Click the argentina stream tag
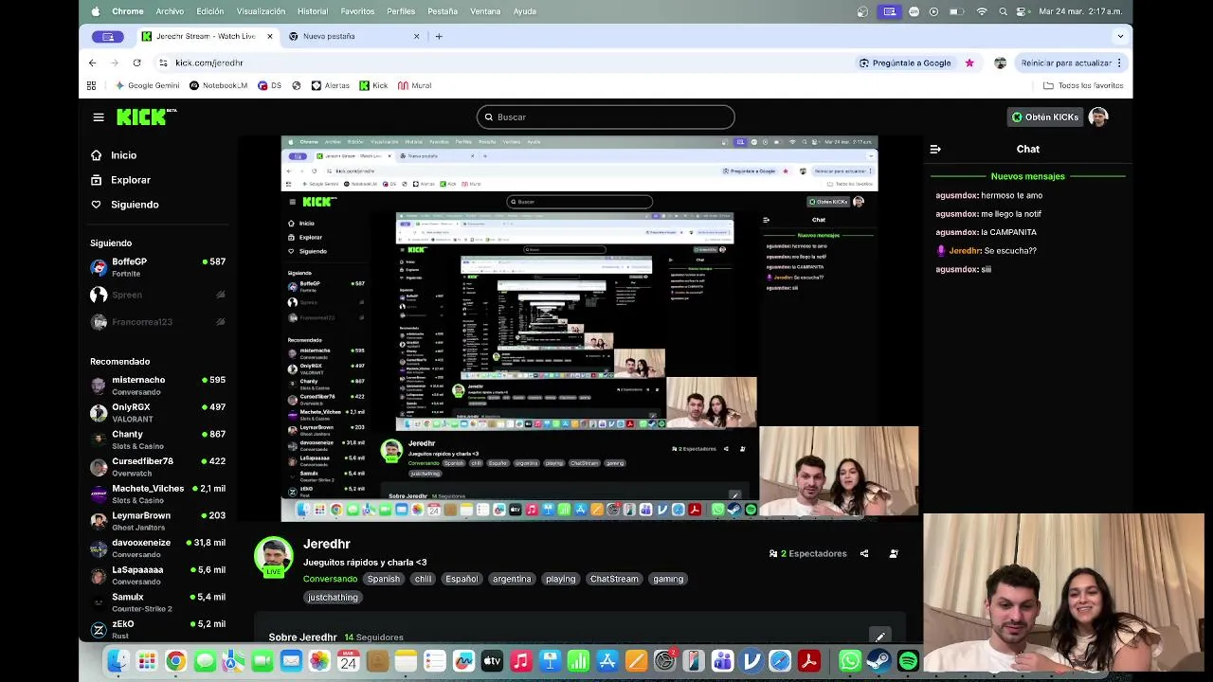Viewport: 1213px width, 682px height. 512,579
